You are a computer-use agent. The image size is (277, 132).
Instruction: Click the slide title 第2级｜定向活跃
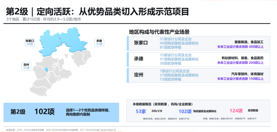click(97, 12)
